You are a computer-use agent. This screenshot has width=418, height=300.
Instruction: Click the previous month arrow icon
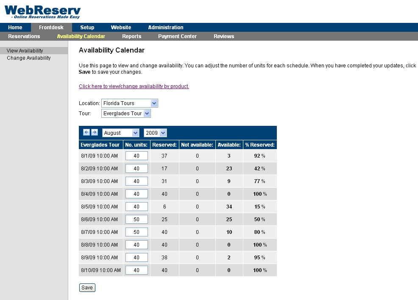[86, 133]
